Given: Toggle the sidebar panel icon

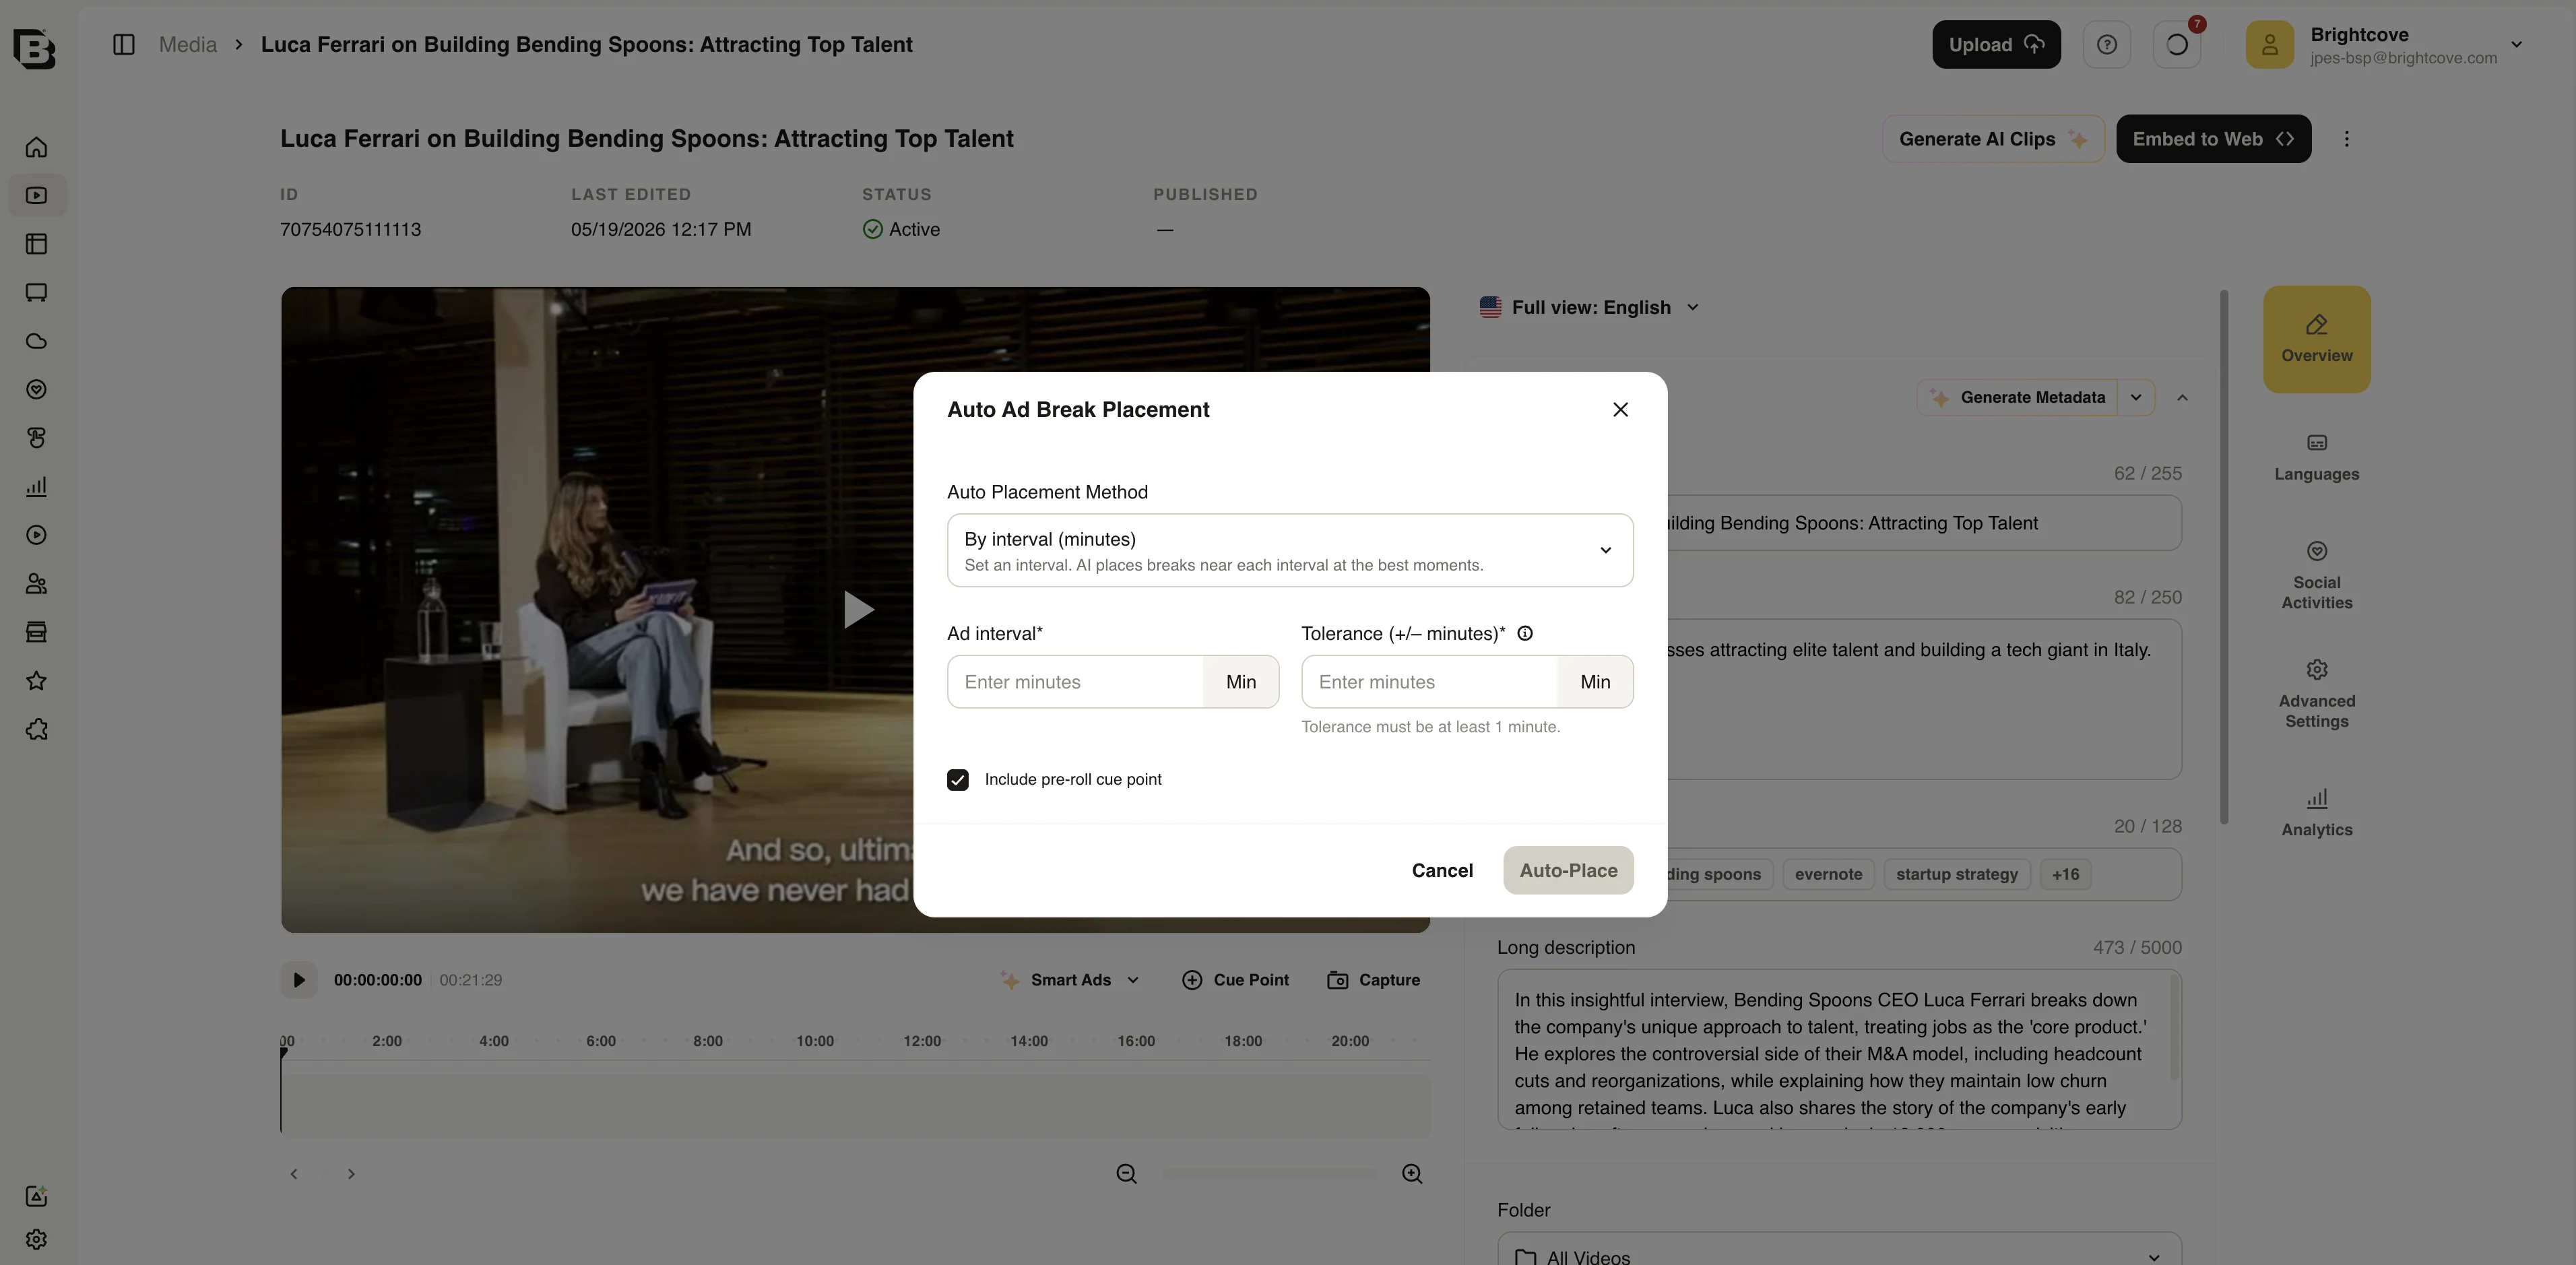Looking at the screenshot, I should pyautogui.click(x=124, y=45).
